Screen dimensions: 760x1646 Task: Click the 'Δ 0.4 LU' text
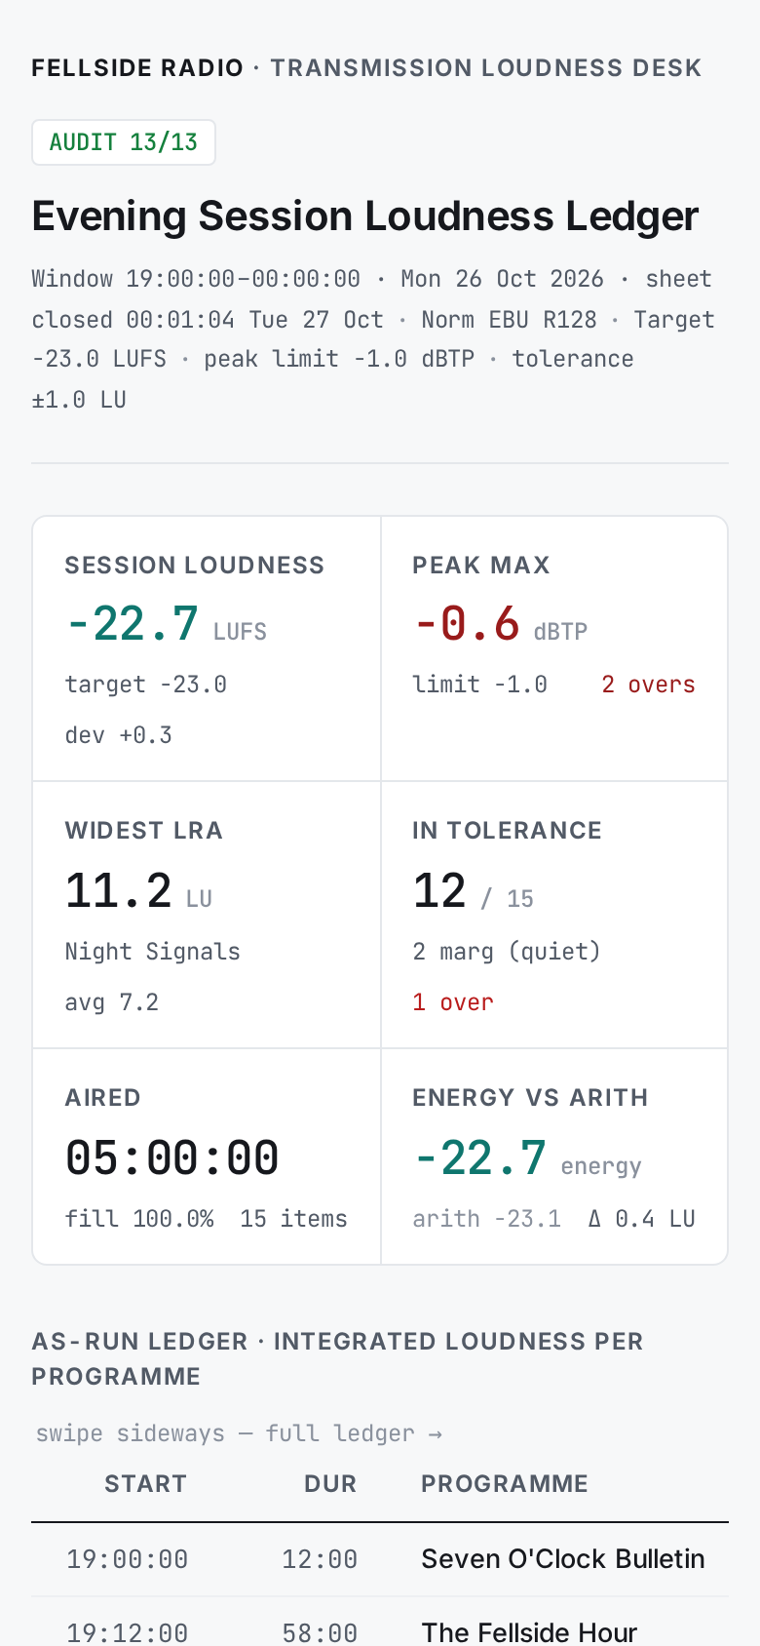pos(641,1219)
